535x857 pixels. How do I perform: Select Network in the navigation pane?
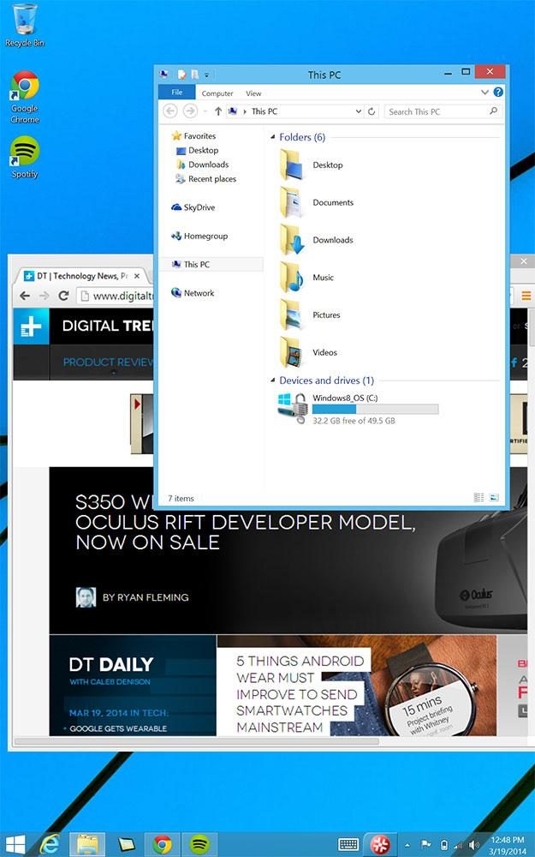(x=193, y=293)
